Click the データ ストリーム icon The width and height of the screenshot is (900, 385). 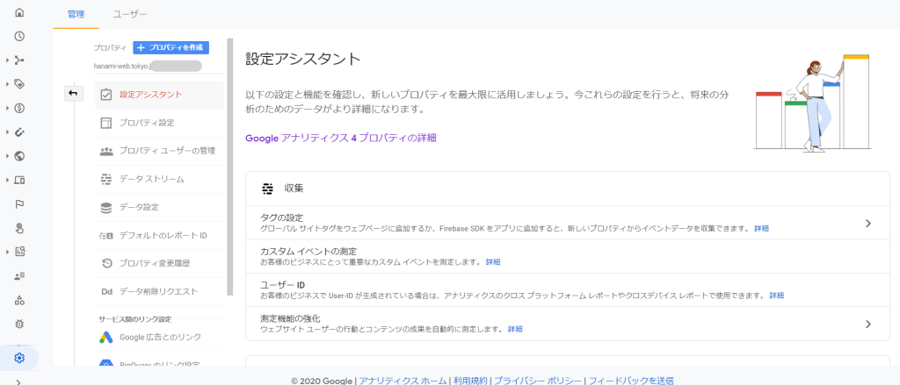point(106,179)
